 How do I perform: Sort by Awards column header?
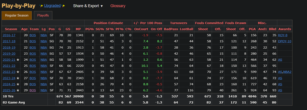(x=285, y=29)
